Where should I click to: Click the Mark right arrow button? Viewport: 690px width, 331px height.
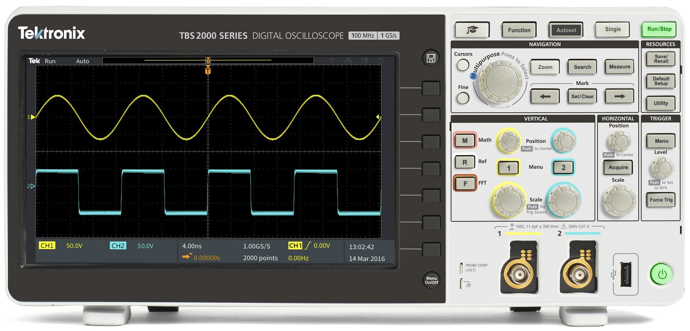tap(620, 96)
